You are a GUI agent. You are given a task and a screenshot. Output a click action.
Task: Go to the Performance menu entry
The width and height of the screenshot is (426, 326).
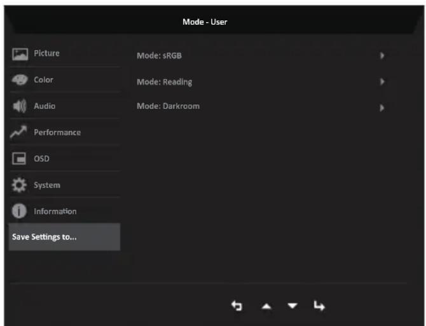click(x=65, y=132)
